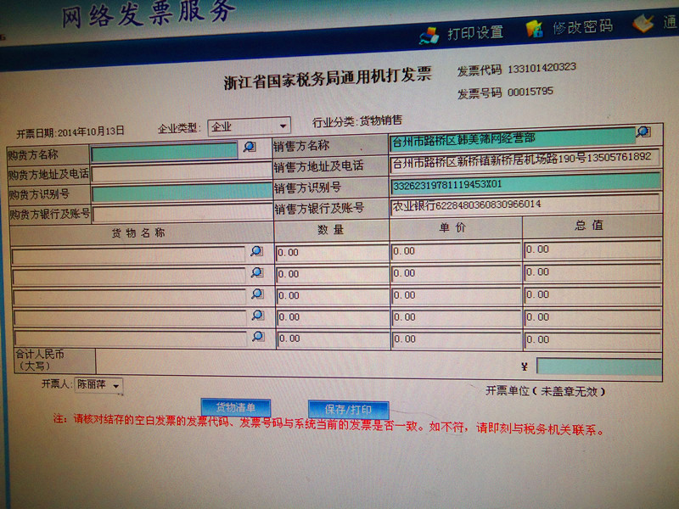
Task: Click invoice number 00015795
Action: pyautogui.click(x=530, y=92)
